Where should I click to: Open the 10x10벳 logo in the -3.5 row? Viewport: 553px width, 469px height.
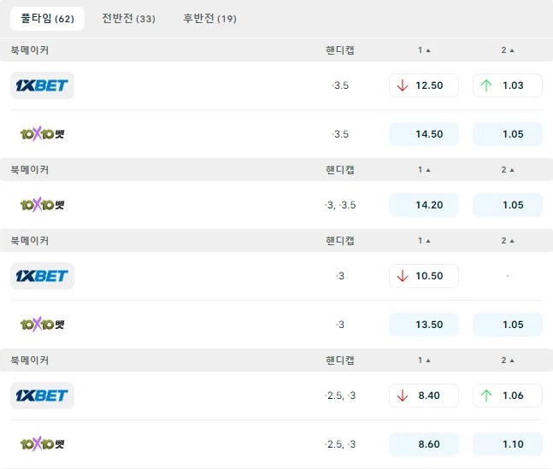(x=42, y=134)
